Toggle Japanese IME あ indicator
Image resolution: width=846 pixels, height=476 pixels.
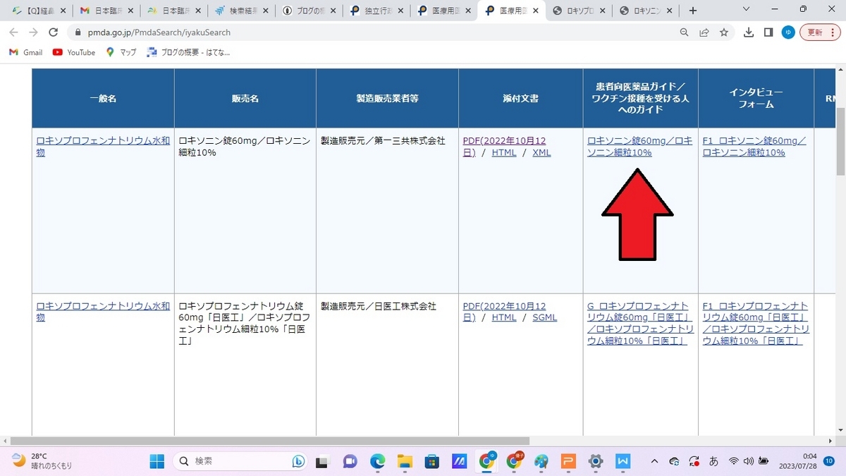click(x=714, y=461)
